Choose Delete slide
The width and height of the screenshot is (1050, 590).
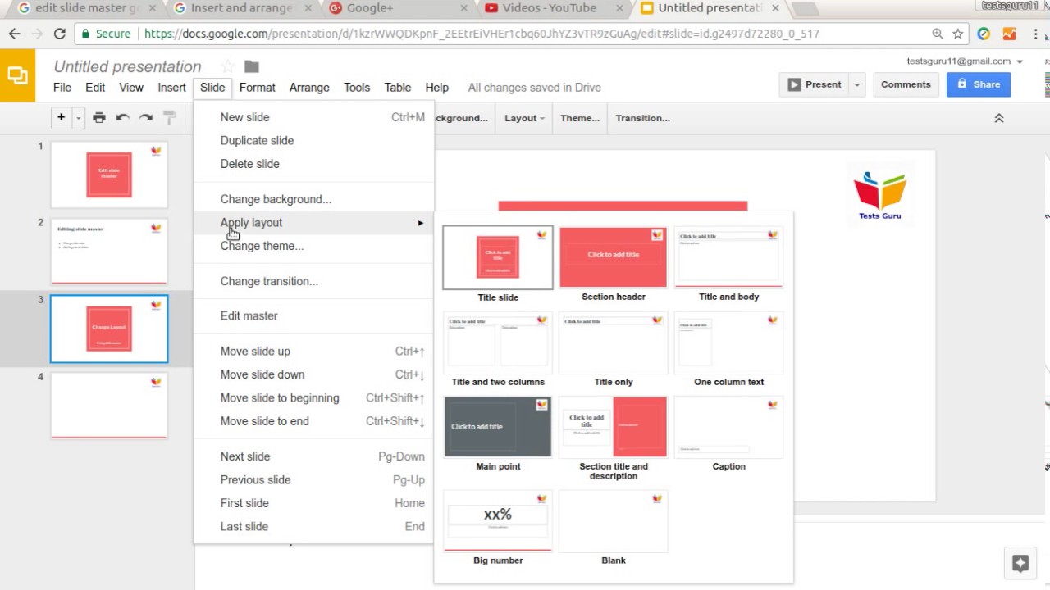coord(313,164)
